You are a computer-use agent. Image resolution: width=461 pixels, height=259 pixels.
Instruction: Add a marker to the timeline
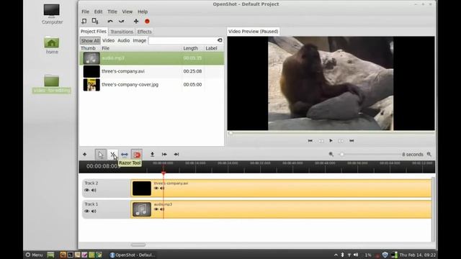(x=152, y=154)
